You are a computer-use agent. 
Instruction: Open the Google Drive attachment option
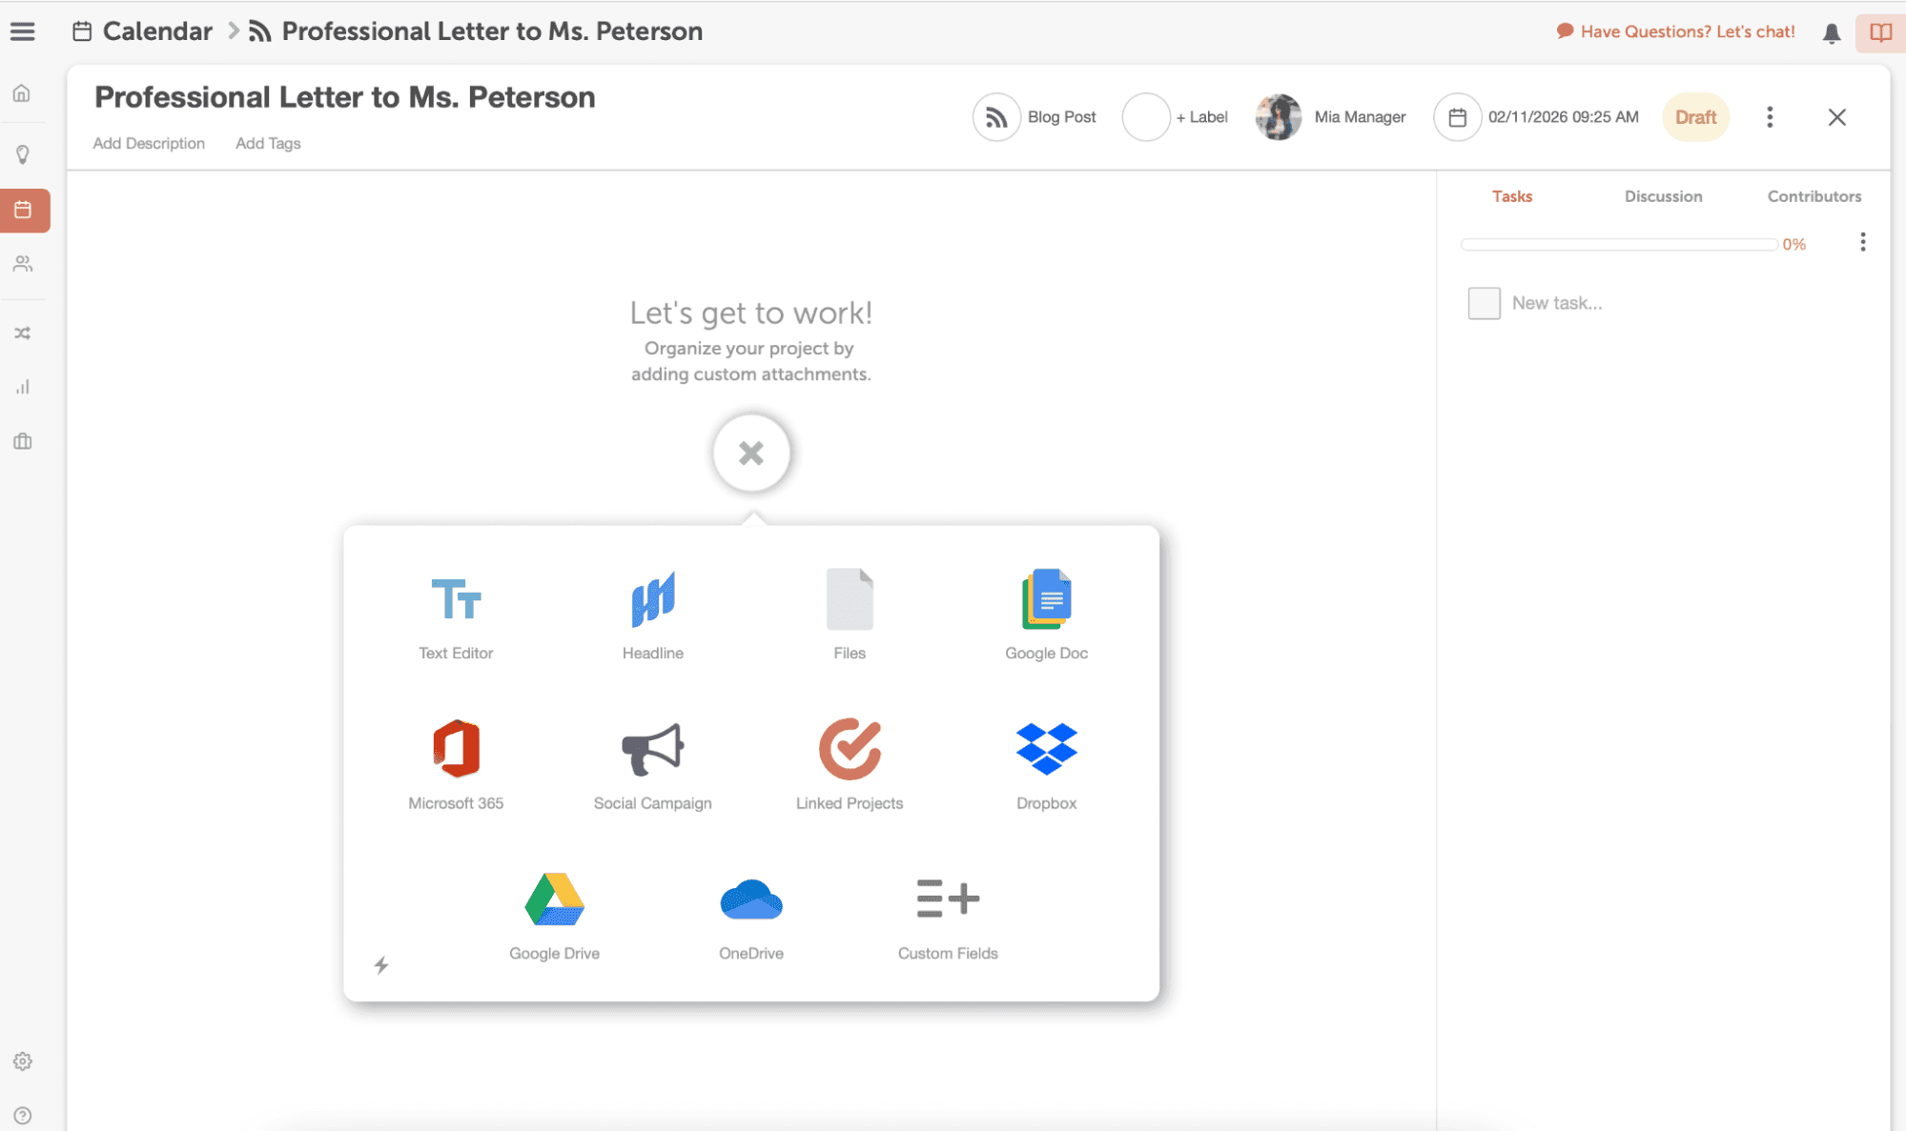[554, 913]
